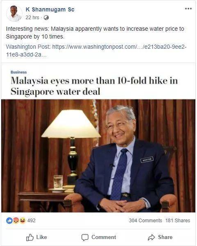Viewport: 197px width, 246px height.
Task: Click the Comment button label
Action: (104, 237)
